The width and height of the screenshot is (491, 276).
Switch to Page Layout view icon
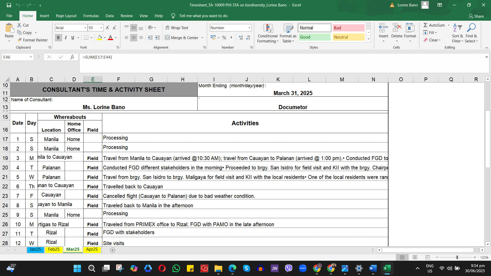coord(415,257)
